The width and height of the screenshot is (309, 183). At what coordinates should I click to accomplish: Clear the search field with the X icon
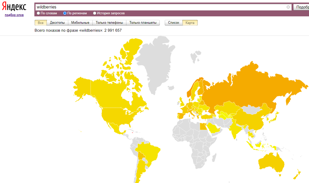288,7
